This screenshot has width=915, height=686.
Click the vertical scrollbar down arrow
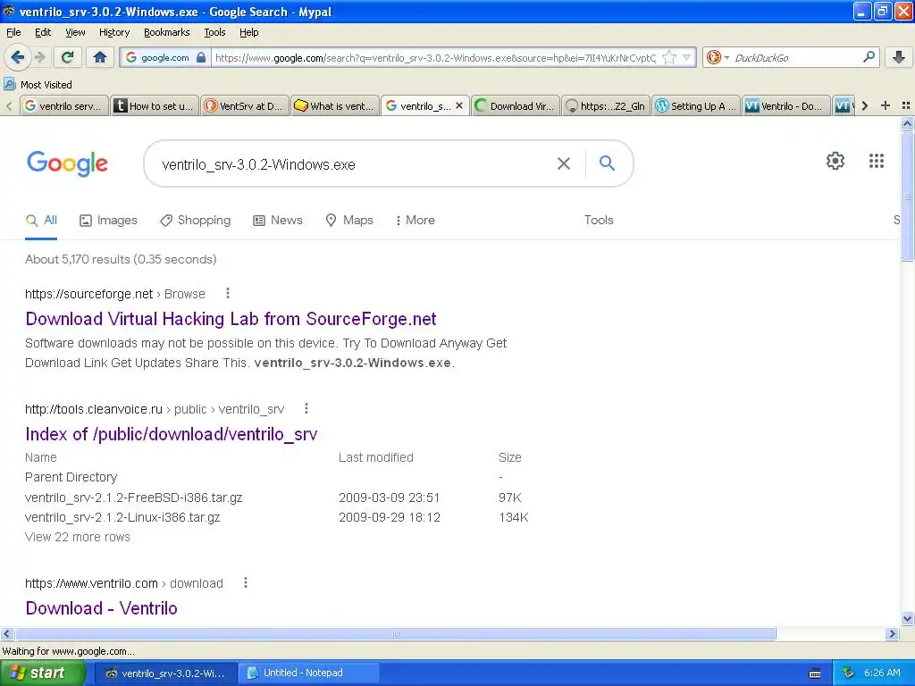pyautogui.click(x=907, y=618)
